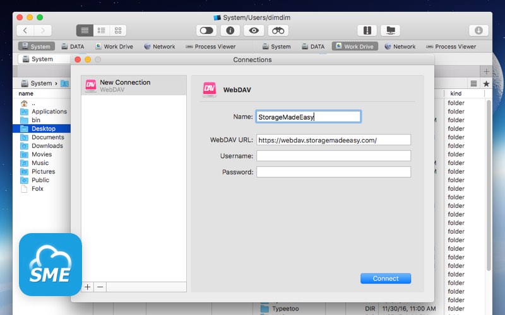Screen dimensions: 505x315
Task: Select the Downloads folder
Action: (42, 146)
